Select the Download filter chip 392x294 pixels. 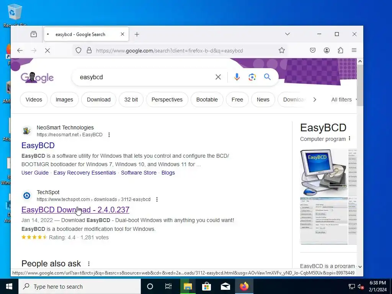pyautogui.click(x=99, y=100)
